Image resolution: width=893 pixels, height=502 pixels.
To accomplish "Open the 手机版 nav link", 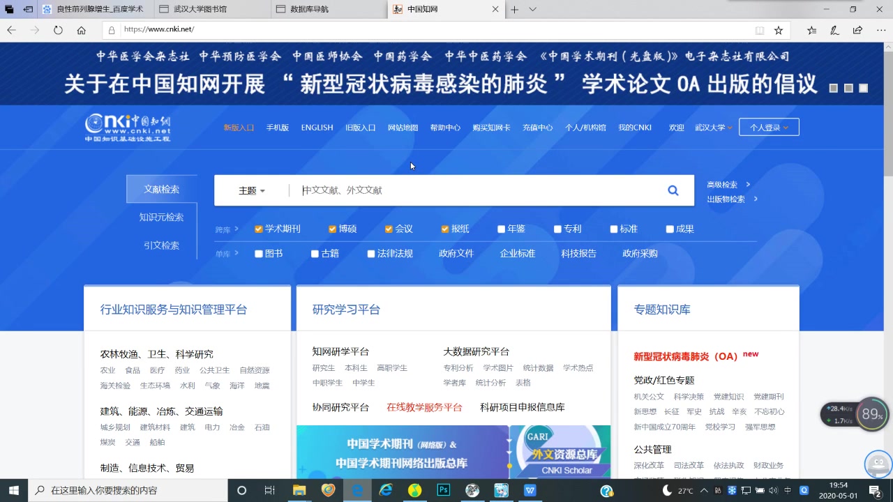I will pos(277,128).
